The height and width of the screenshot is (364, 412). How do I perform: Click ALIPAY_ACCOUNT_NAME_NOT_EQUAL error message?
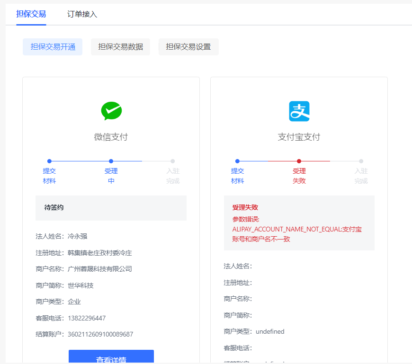click(x=297, y=234)
